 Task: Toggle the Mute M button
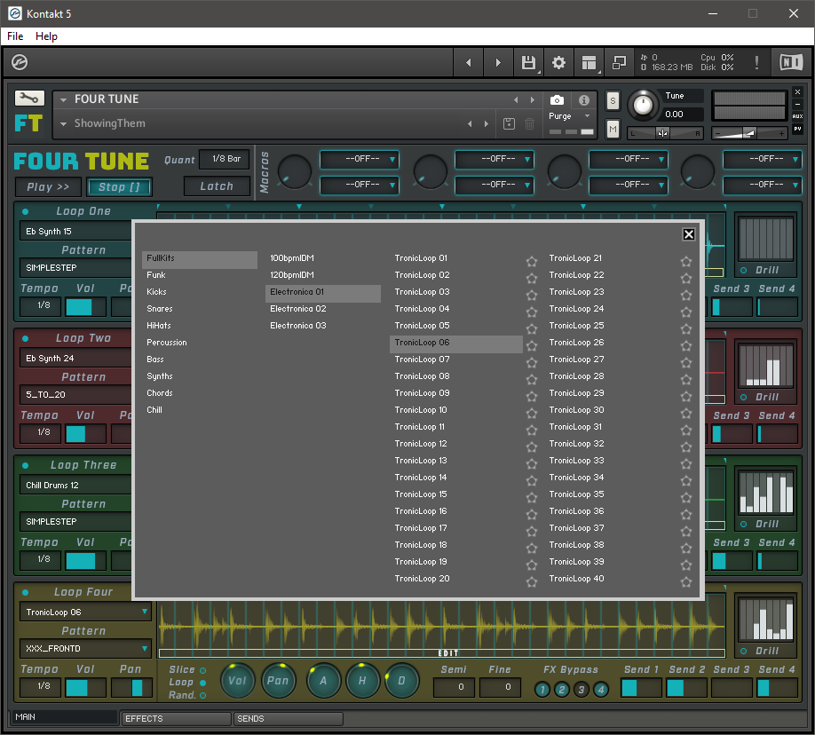pyautogui.click(x=613, y=130)
